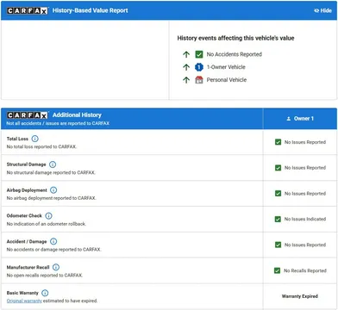
Task: Click the 'History-Based Value Report' title
Action: (x=91, y=10)
